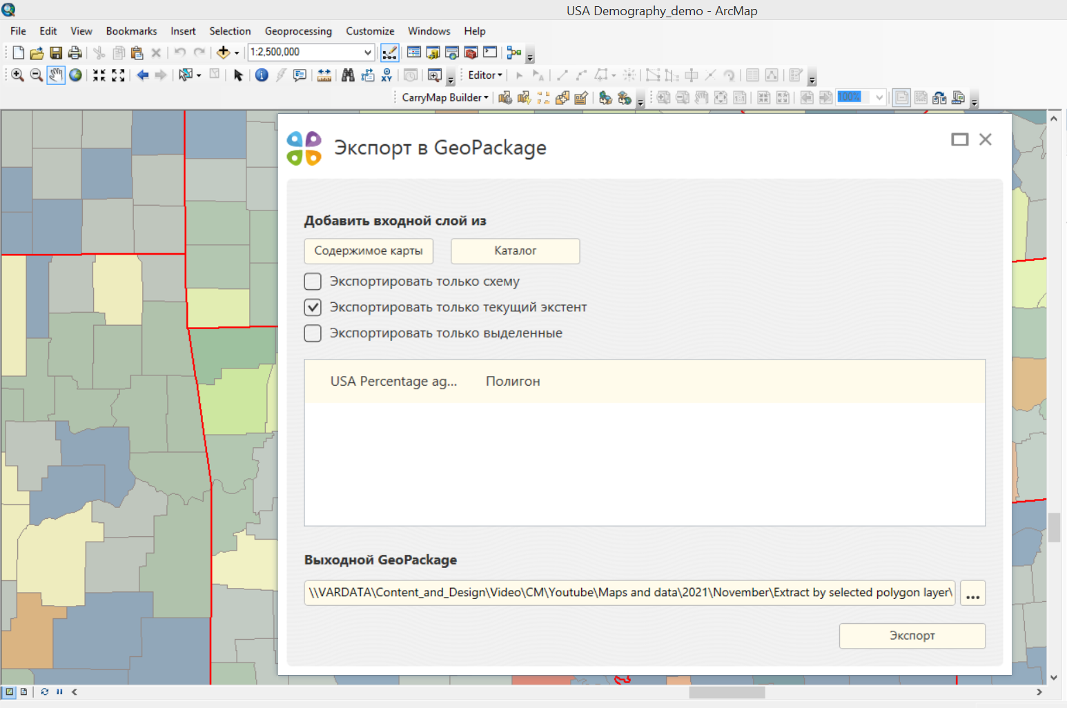The width and height of the screenshot is (1067, 708).
Task: Browse output path with the '...' button
Action: pos(972,593)
